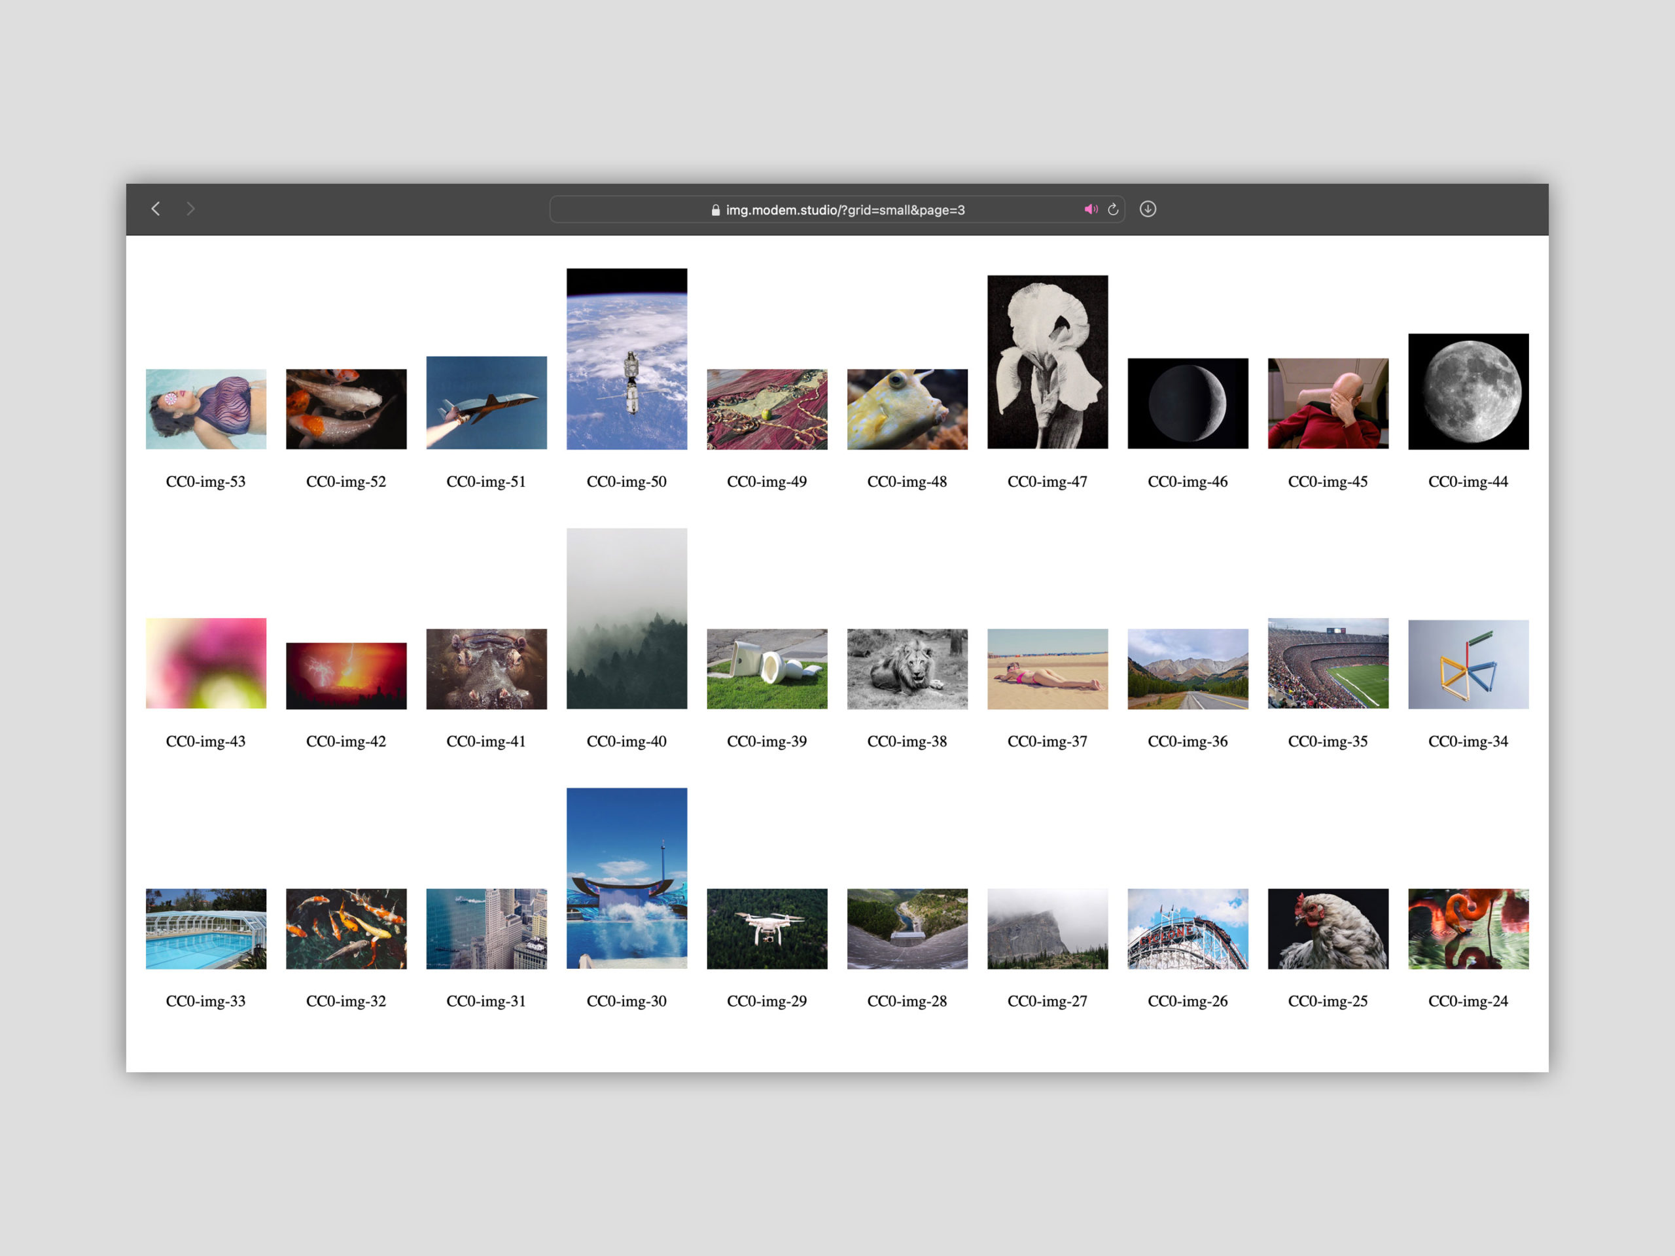This screenshot has height=1256, width=1675.
Task: Click the caption "CC0-img-50"
Action: click(x=627, y=481)
